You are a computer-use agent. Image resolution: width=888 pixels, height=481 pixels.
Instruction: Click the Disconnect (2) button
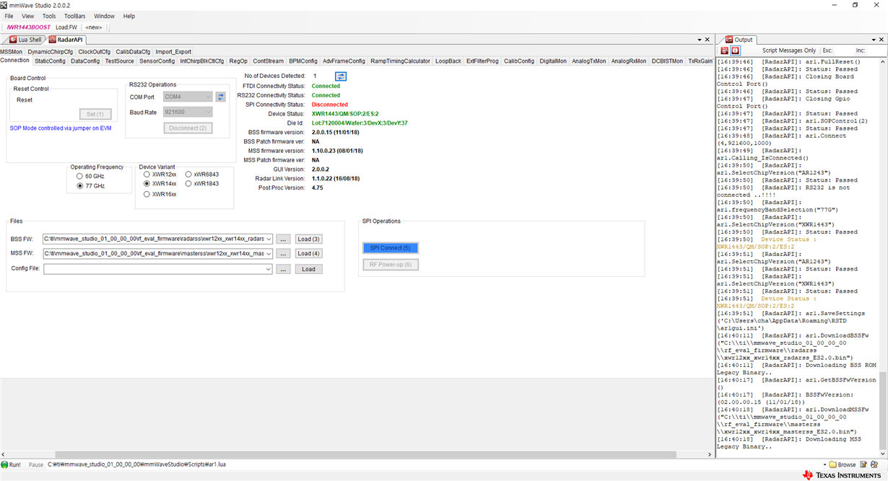click(188, 128)
